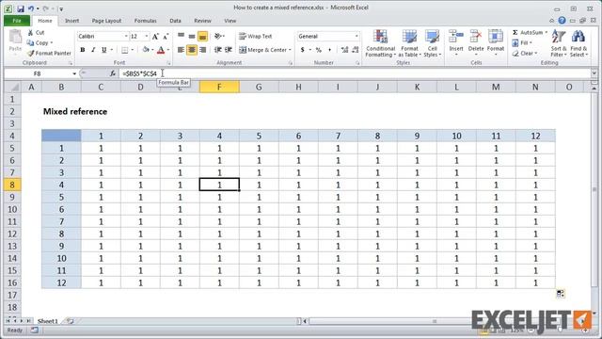The width and height of the screenshot is (602, 339).
Task: Switch to the View tab
Action: (230, 21)
